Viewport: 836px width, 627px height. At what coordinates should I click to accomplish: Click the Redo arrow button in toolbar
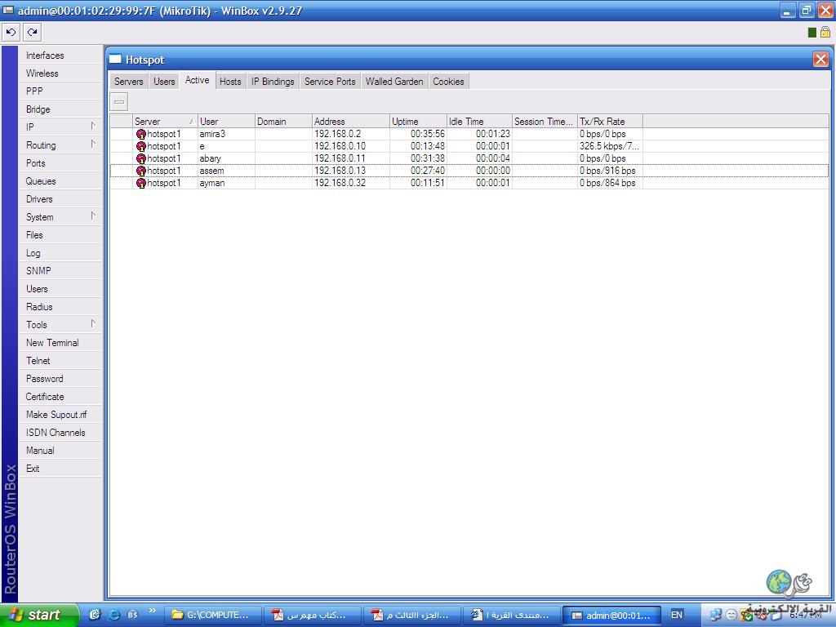pyautogui.click(x=32, y=33)
